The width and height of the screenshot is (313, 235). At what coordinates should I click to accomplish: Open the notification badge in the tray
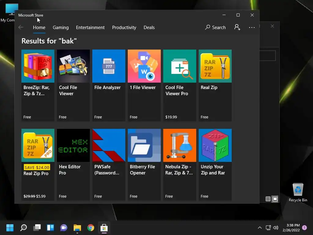tap(304, 228)
